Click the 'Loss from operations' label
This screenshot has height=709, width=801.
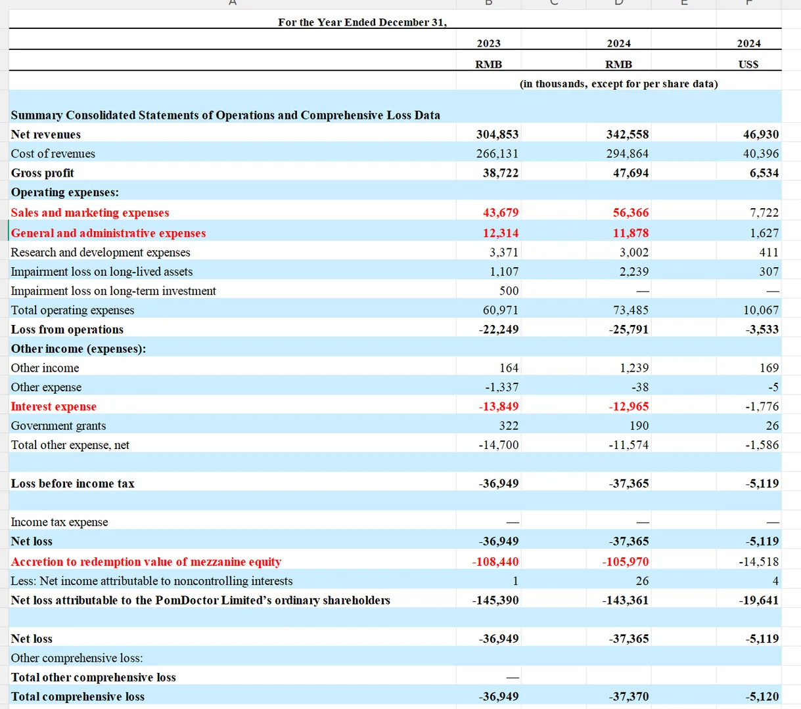pos(67,330)
